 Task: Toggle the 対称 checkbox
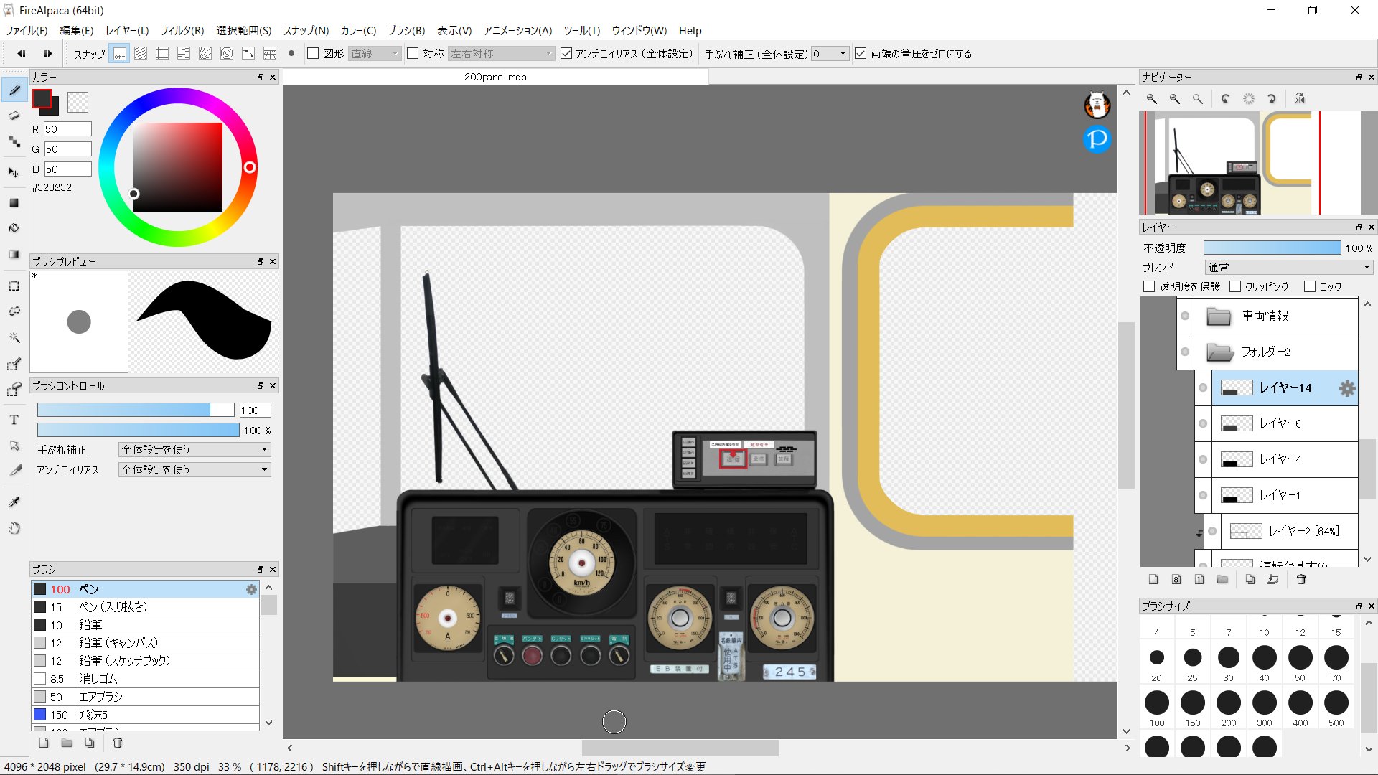click(x=413, y=54)
